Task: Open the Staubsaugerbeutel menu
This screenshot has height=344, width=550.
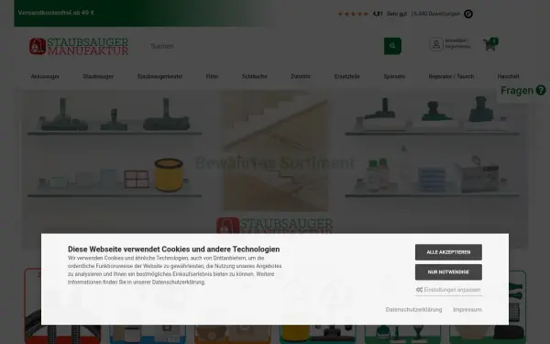Action: 159,76
